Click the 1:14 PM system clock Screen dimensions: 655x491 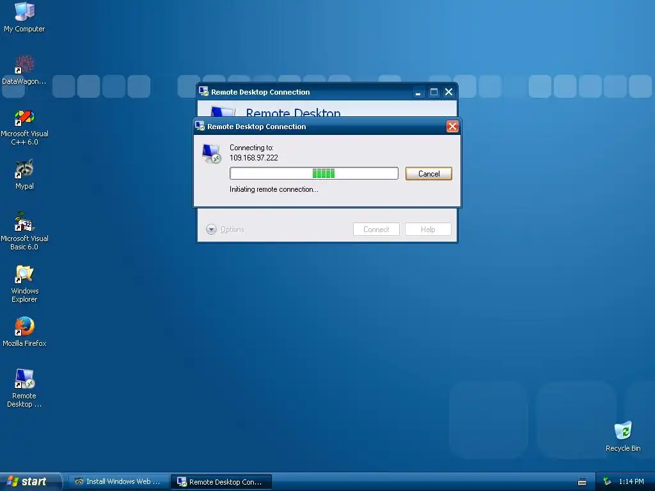click(x=631, y=481)
